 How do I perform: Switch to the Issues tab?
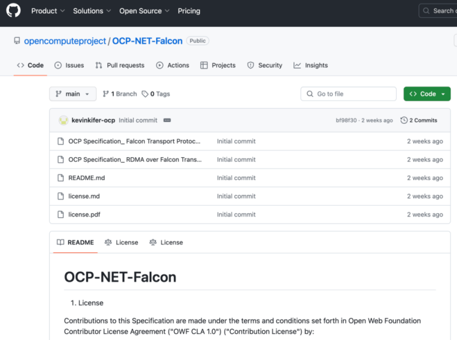coord(69,65)
